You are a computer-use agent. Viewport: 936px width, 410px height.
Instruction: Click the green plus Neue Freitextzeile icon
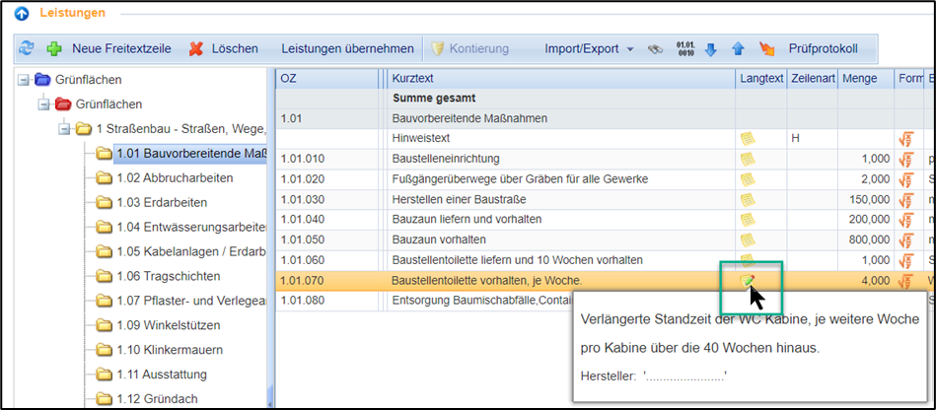pyautogui.click(x=53, y=48)
